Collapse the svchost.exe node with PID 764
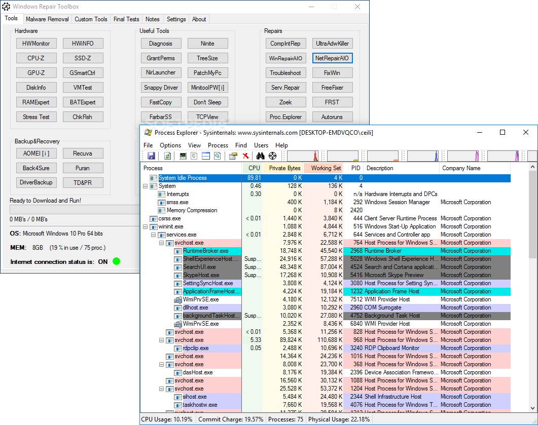Viewport: 538px width, 425px height. [x=161, y=243]
